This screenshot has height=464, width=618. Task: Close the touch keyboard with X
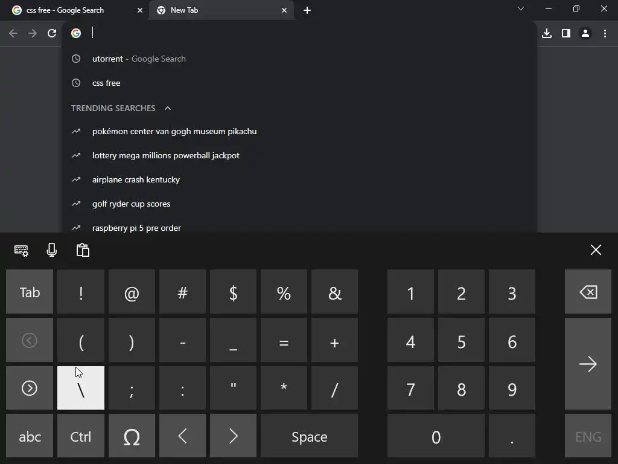[x=596, y=250]
